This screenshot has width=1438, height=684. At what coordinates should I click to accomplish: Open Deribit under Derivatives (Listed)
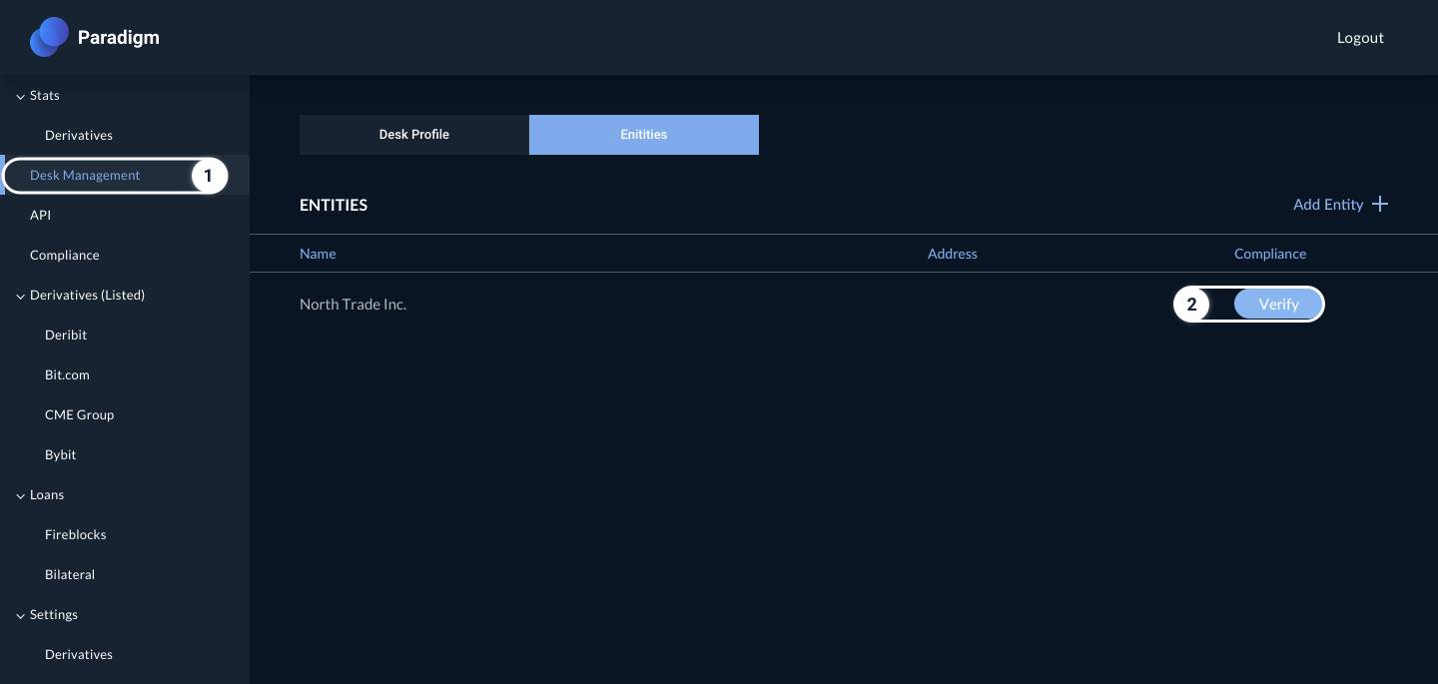pos(66,336)
